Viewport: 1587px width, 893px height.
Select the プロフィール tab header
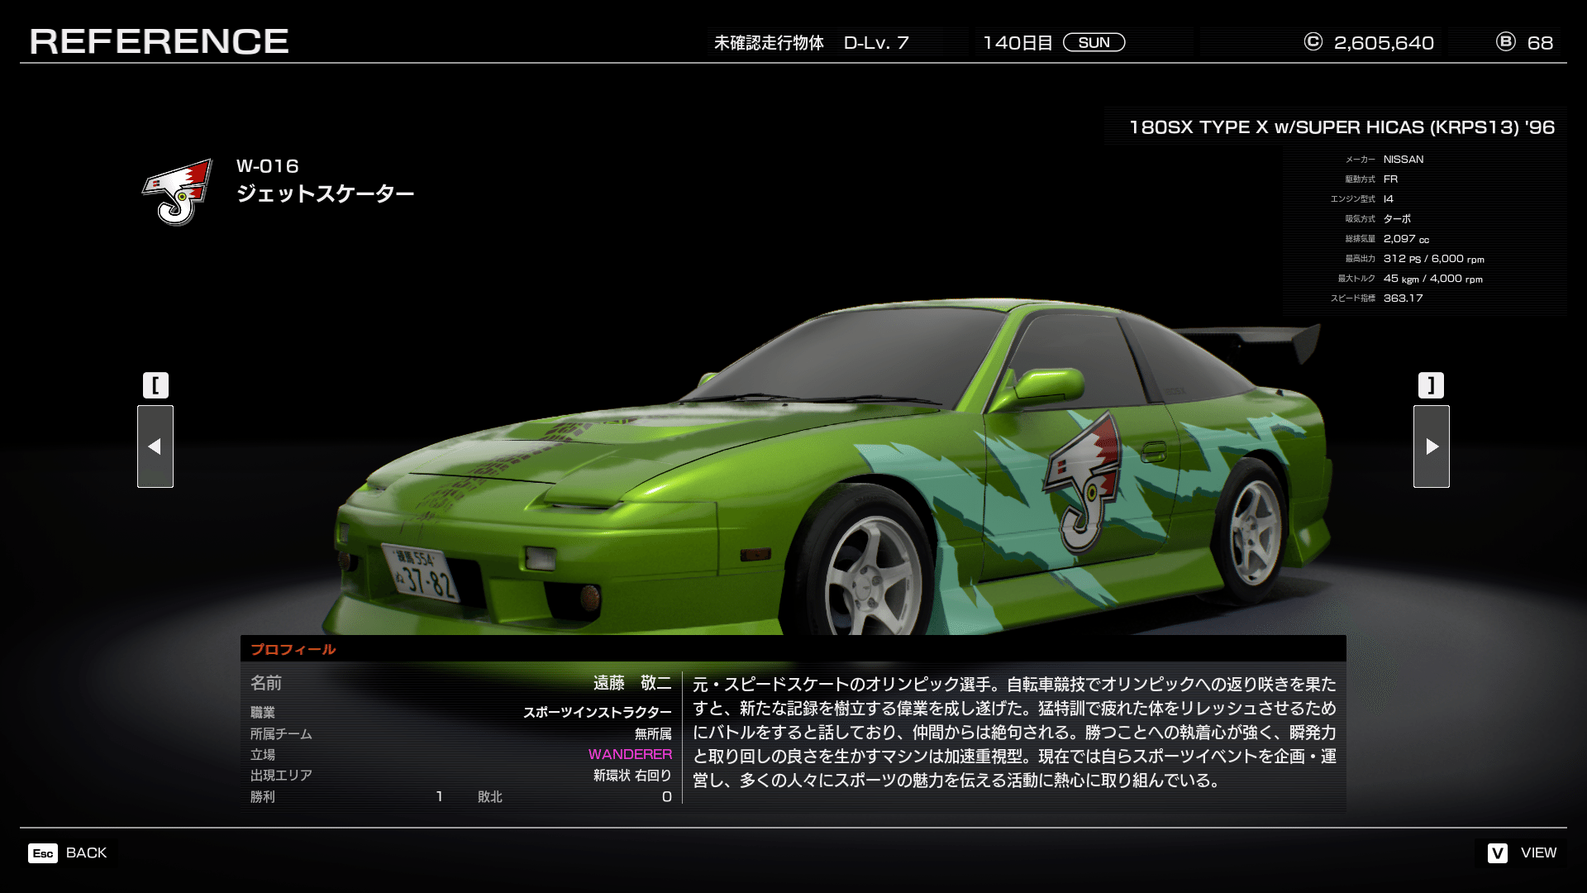tap(293, 650)
